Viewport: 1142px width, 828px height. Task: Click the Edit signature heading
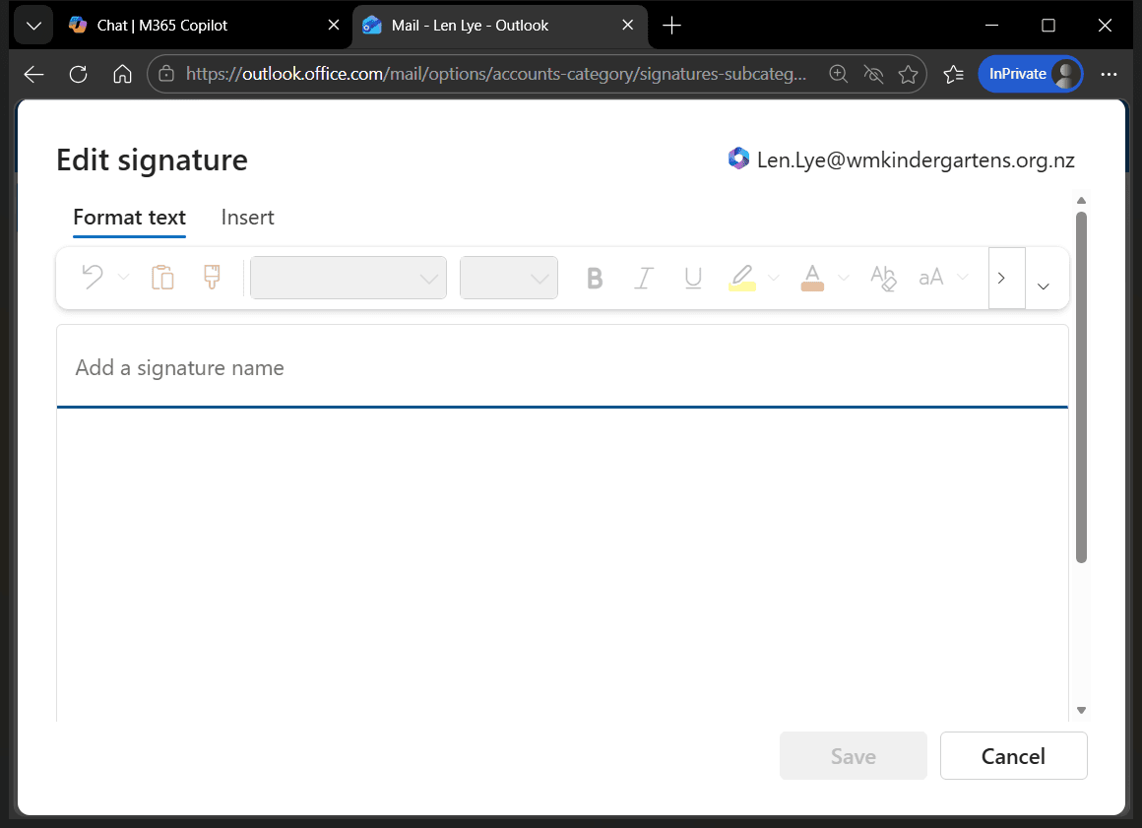point(153,160)
